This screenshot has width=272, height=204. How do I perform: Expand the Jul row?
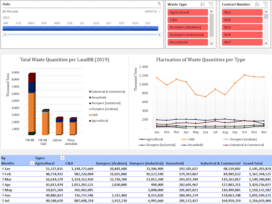(3, 201)
